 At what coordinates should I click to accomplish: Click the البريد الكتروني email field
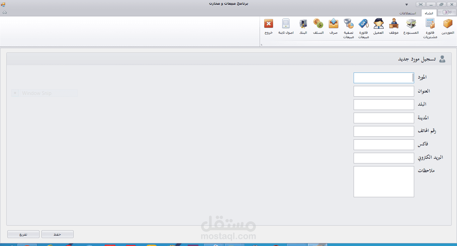coord(384,158)
